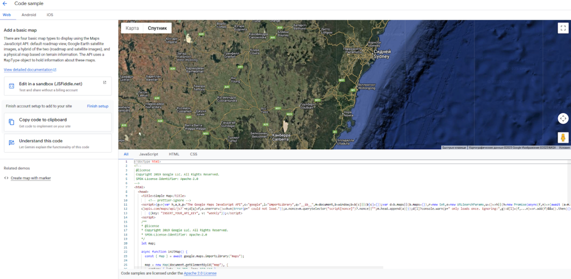The width and height of the screenshot is (571, 279).
Task: Show only JavaScript code tab
Action: click(148, 154)
